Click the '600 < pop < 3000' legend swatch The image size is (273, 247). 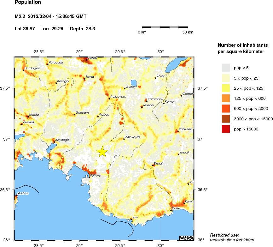[226, 108]
